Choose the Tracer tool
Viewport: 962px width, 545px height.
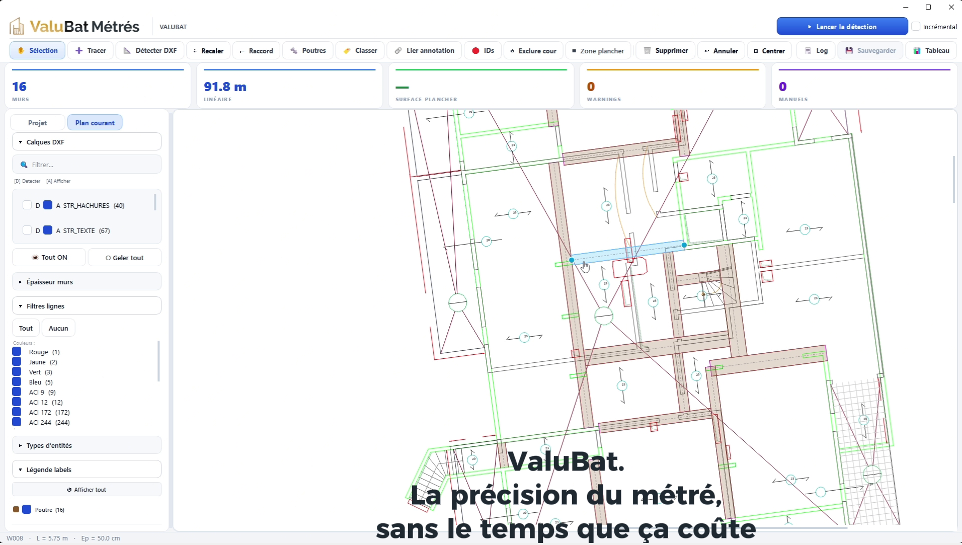(91, 50)
